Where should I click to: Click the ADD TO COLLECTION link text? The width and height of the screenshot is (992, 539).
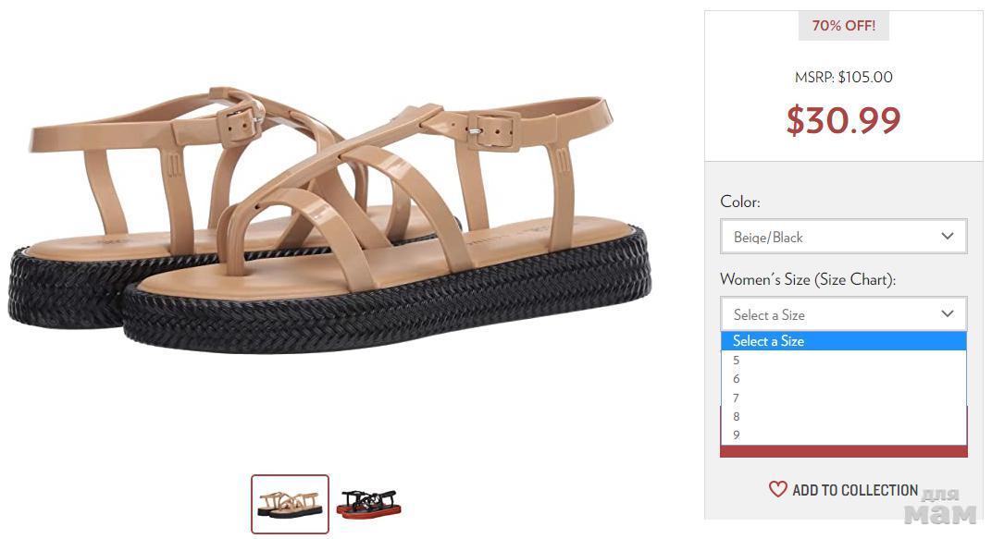coord(855,490)
